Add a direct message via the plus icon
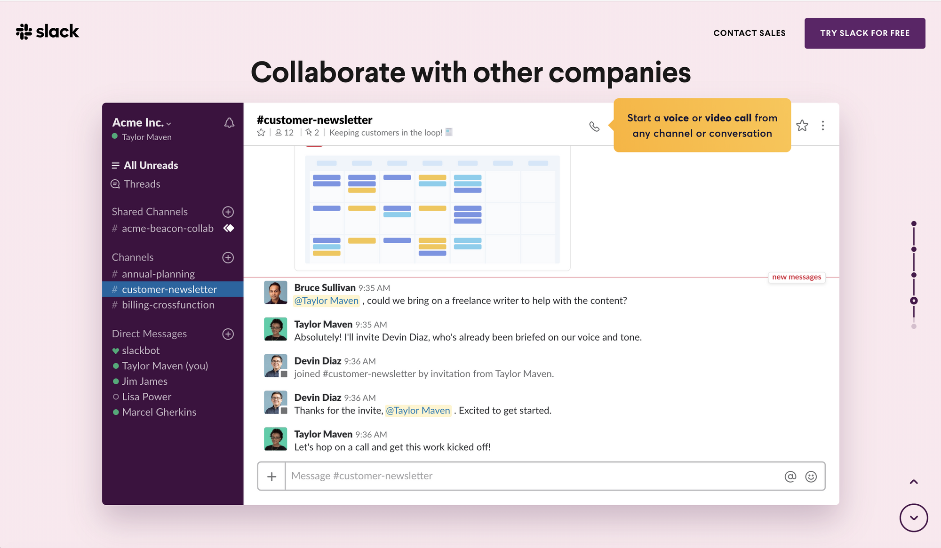 pos(228,334)
